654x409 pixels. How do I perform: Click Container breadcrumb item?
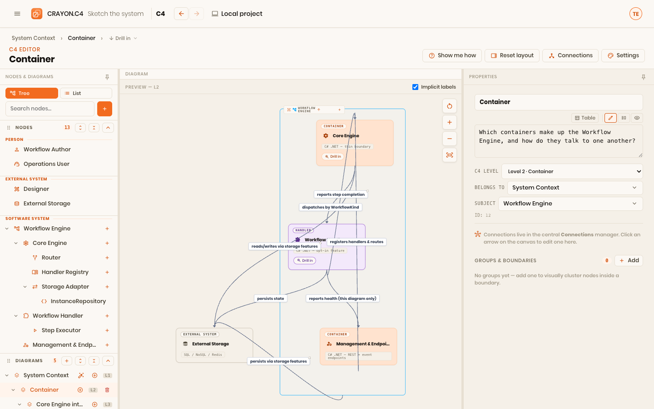82,38
